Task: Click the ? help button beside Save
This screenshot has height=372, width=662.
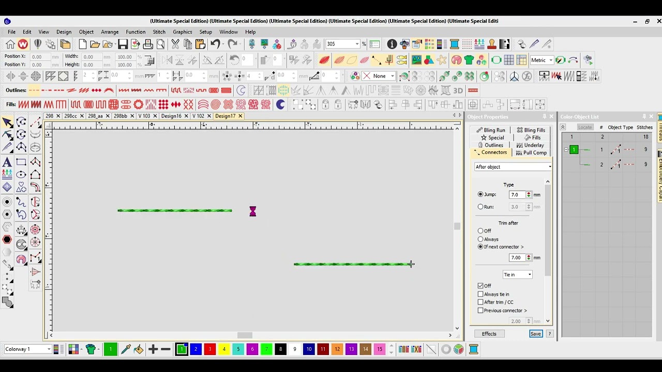Action: click(x=550, y=334)
